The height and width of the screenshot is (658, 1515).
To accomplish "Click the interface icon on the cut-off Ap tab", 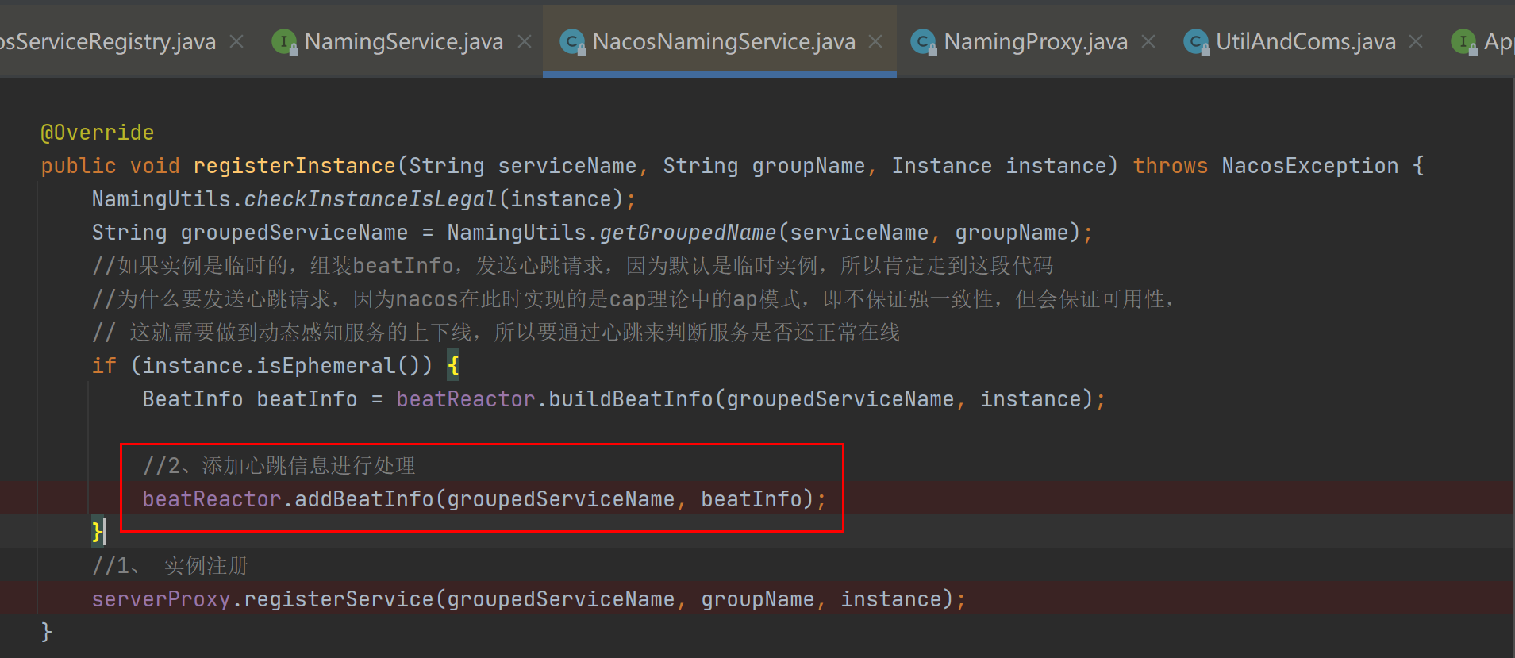I will tap(1463, 41).
